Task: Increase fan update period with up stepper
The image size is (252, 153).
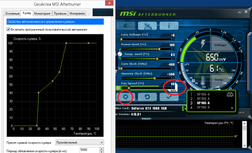Action: [x=102, y=149]
